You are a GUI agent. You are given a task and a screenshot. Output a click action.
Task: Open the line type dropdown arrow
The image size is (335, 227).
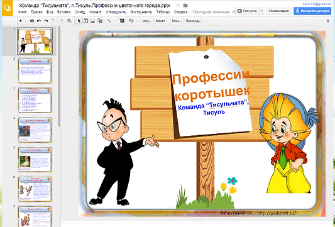click(114, 21)
